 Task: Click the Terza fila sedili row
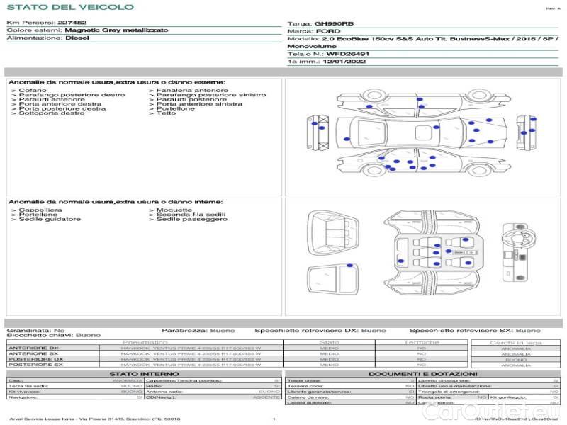coord(75,386)
